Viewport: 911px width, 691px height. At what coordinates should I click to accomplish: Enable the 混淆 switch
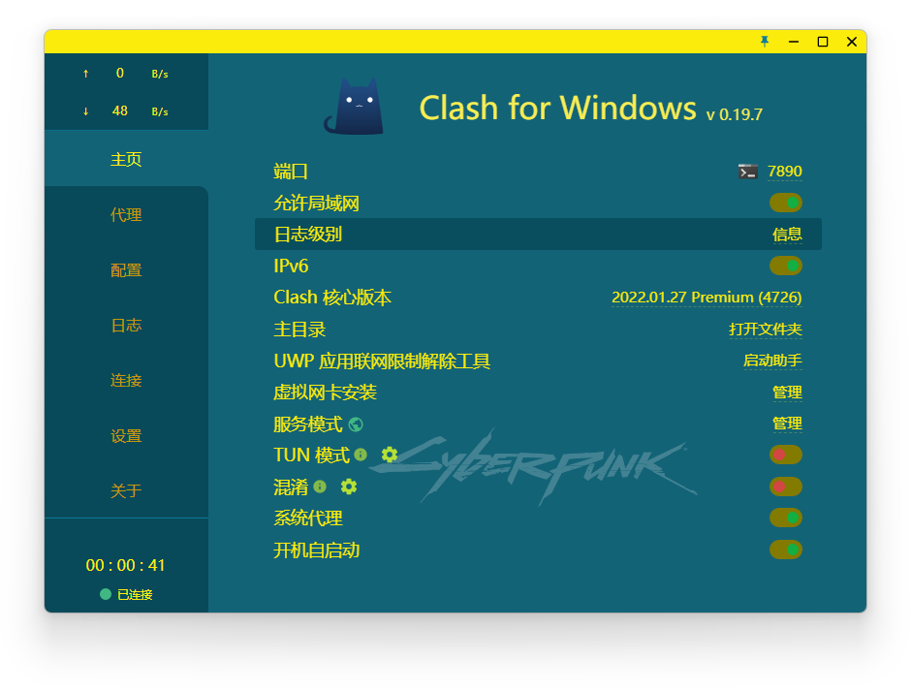tap(786, 486)
